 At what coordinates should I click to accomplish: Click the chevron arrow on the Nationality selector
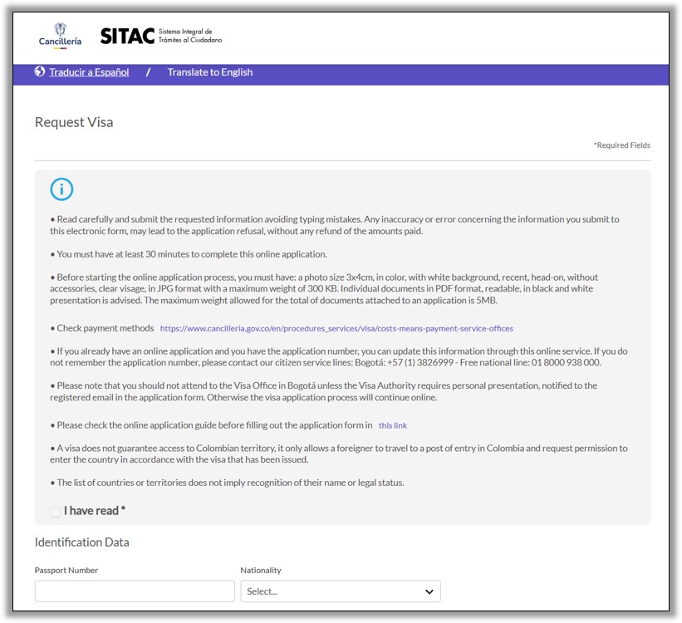[x=428, y=591]
